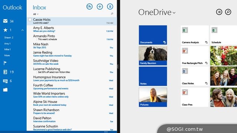This screenshot has height=133, width=237.
Task: Click the sync icon on Documents tile
Action: tap(164, 42)
